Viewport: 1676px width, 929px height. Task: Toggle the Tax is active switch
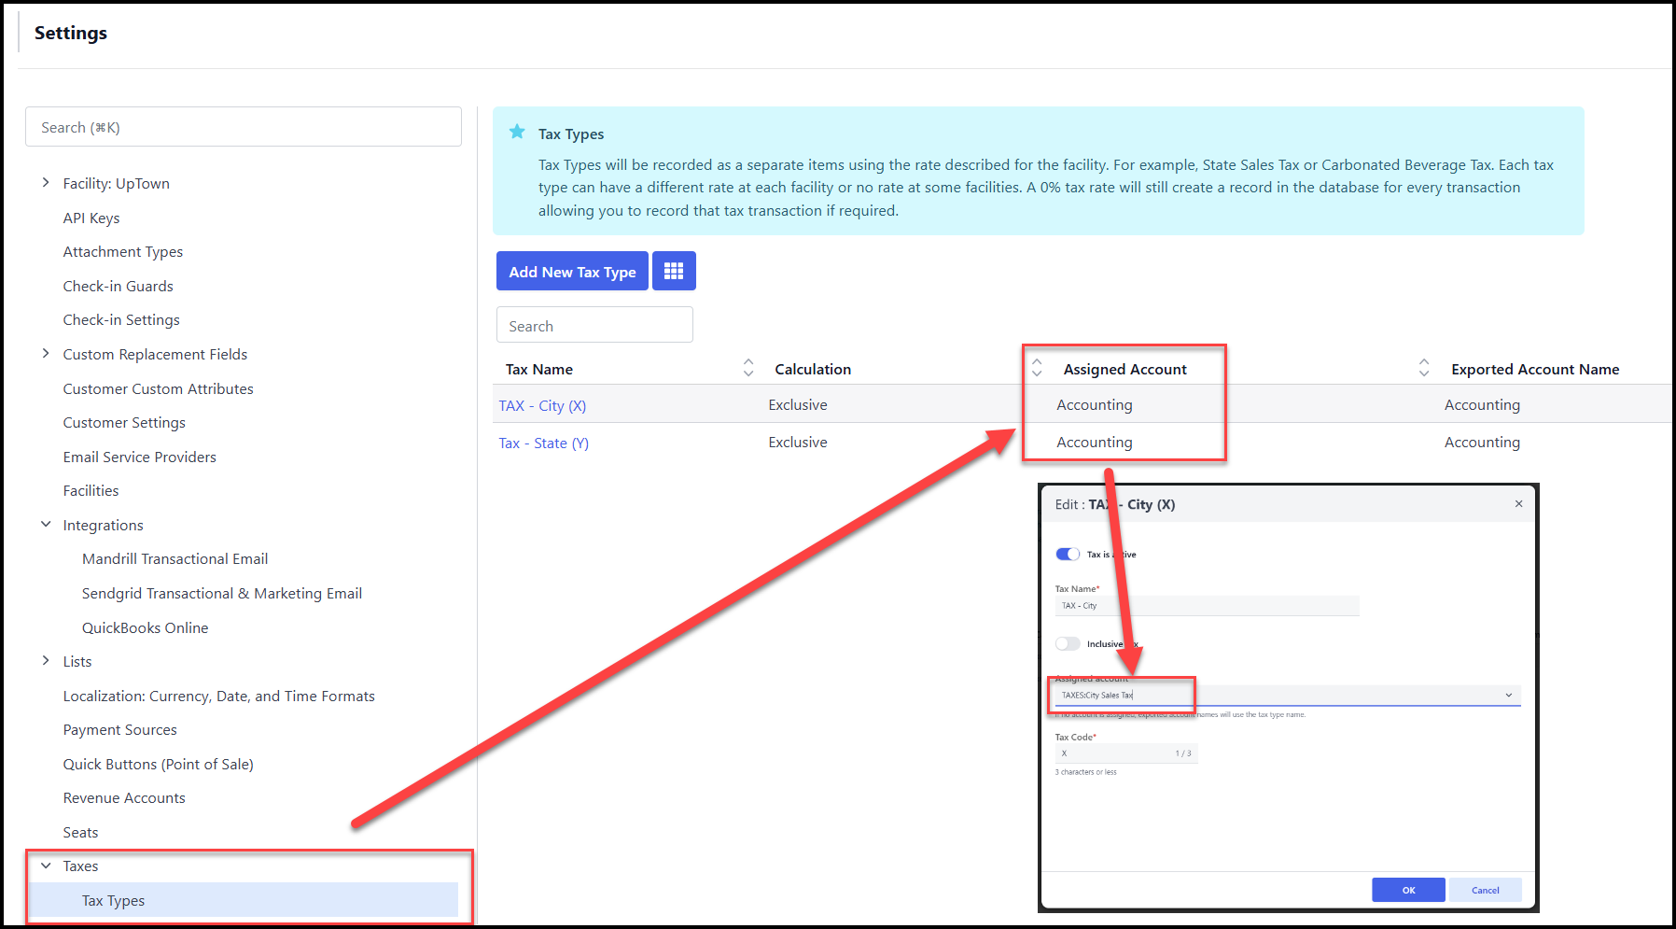pos(1068,554)
